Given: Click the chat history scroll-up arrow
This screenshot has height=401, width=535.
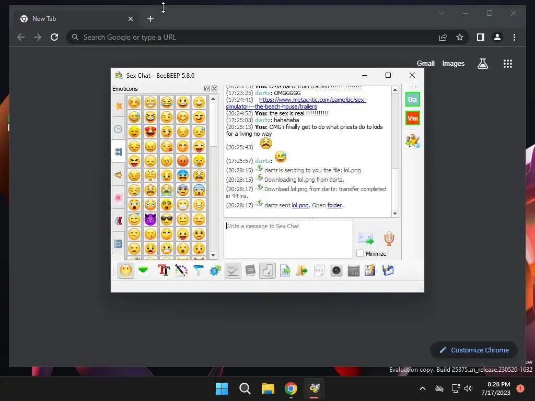Looking at the screenshot, I should (395, 90).
